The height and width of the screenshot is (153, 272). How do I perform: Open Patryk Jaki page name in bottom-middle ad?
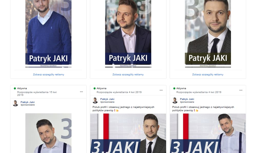[107, 99]
